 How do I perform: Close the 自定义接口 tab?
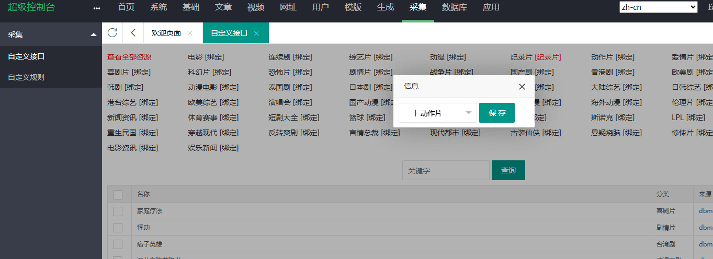(x=256, y=33)
